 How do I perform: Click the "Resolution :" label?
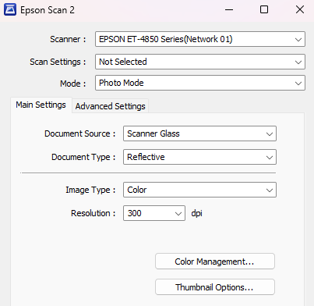93,213
